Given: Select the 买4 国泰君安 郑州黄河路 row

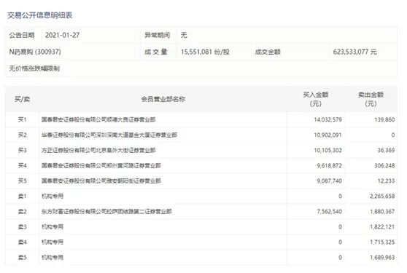Looking at the screenshot, I should tap(201, 165).
